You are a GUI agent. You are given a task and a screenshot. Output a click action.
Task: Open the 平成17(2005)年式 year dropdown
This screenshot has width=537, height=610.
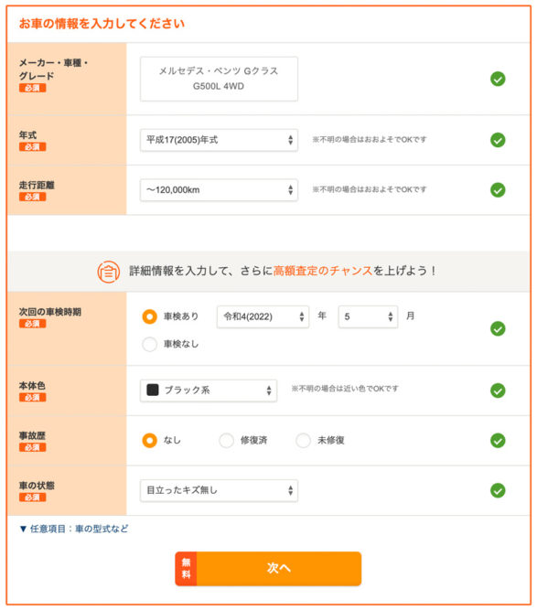coord(219,140)
